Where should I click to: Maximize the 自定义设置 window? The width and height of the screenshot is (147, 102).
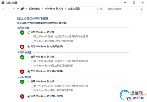click(x=134, y=3)
